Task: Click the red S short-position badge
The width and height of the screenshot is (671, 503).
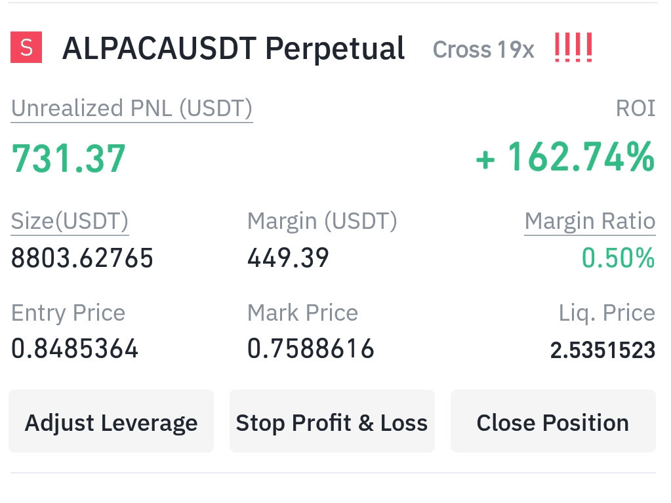Action: (x=26, y=47)
